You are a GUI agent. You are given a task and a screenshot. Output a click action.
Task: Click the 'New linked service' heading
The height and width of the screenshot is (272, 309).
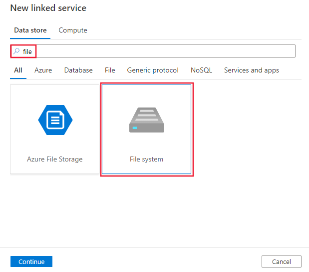coord(48,8)
